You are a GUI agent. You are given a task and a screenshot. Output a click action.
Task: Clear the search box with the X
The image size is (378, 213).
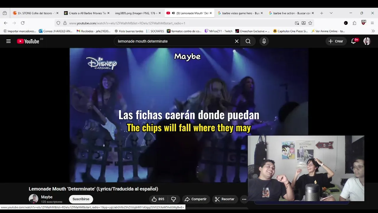237,41
